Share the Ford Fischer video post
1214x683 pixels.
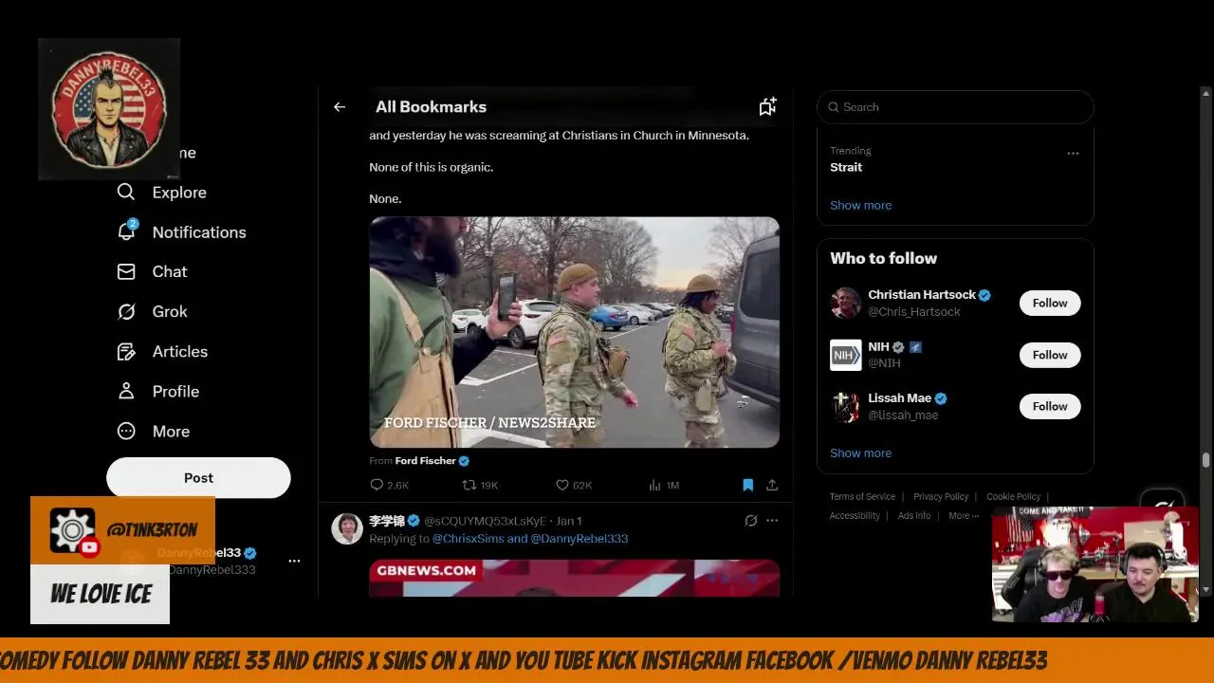click(x=772, y=485)
